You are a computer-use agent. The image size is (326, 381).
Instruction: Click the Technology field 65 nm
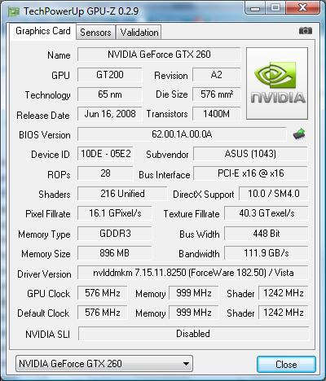coord(110,94)
